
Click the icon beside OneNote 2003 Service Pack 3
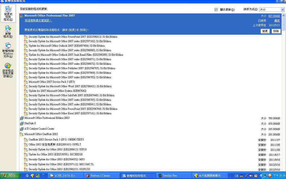26,140
